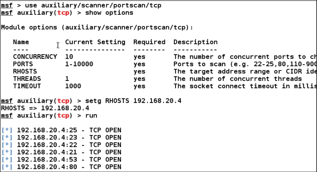Click the port 25 TCP OPEN result

click(x=69, y=130)
